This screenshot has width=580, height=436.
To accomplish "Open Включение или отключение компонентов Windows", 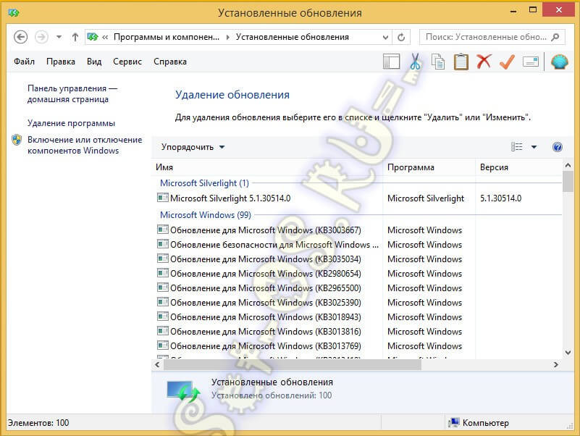I will click(x=85, y=145).
